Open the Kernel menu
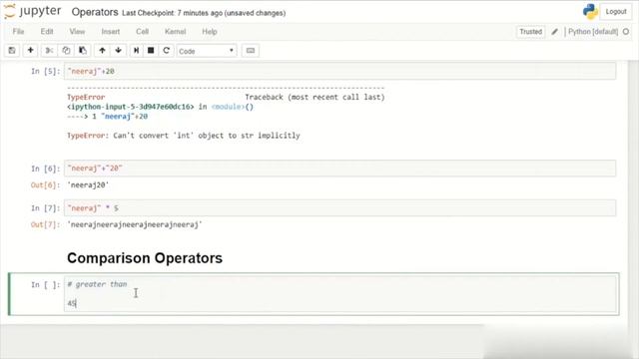The height and width of the screenshot is (359, 639). [x=176, y=31]
